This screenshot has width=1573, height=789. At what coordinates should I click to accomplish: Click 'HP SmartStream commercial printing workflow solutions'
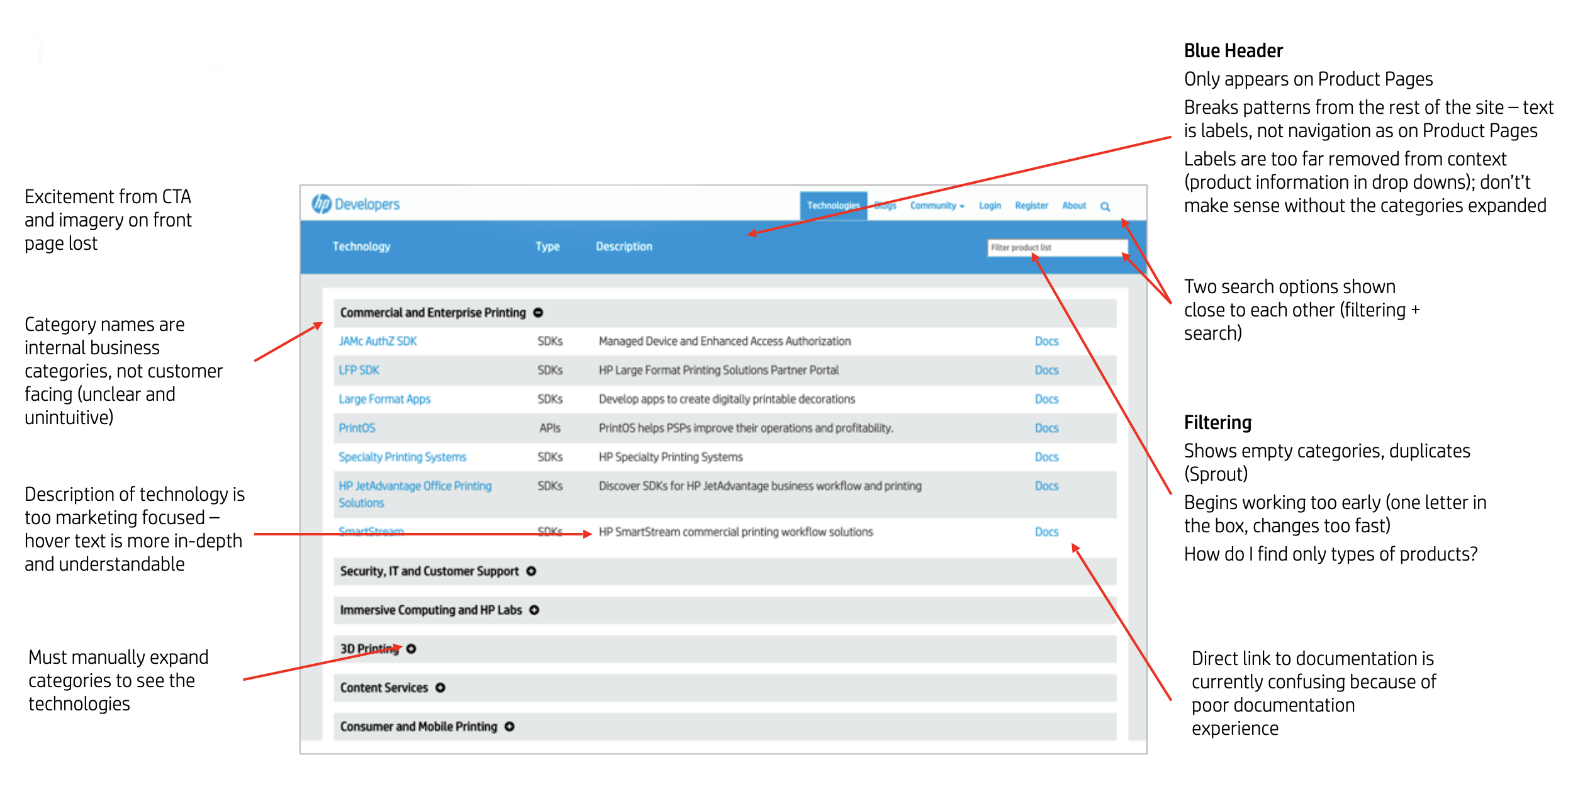[x=736, y=532]
